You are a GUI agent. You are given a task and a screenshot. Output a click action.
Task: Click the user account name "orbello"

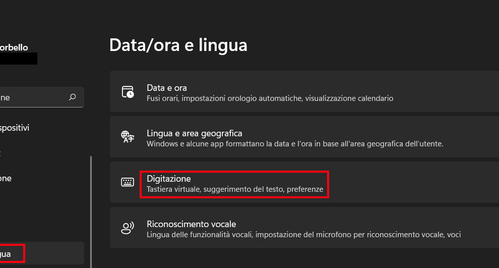click(14, 47)
